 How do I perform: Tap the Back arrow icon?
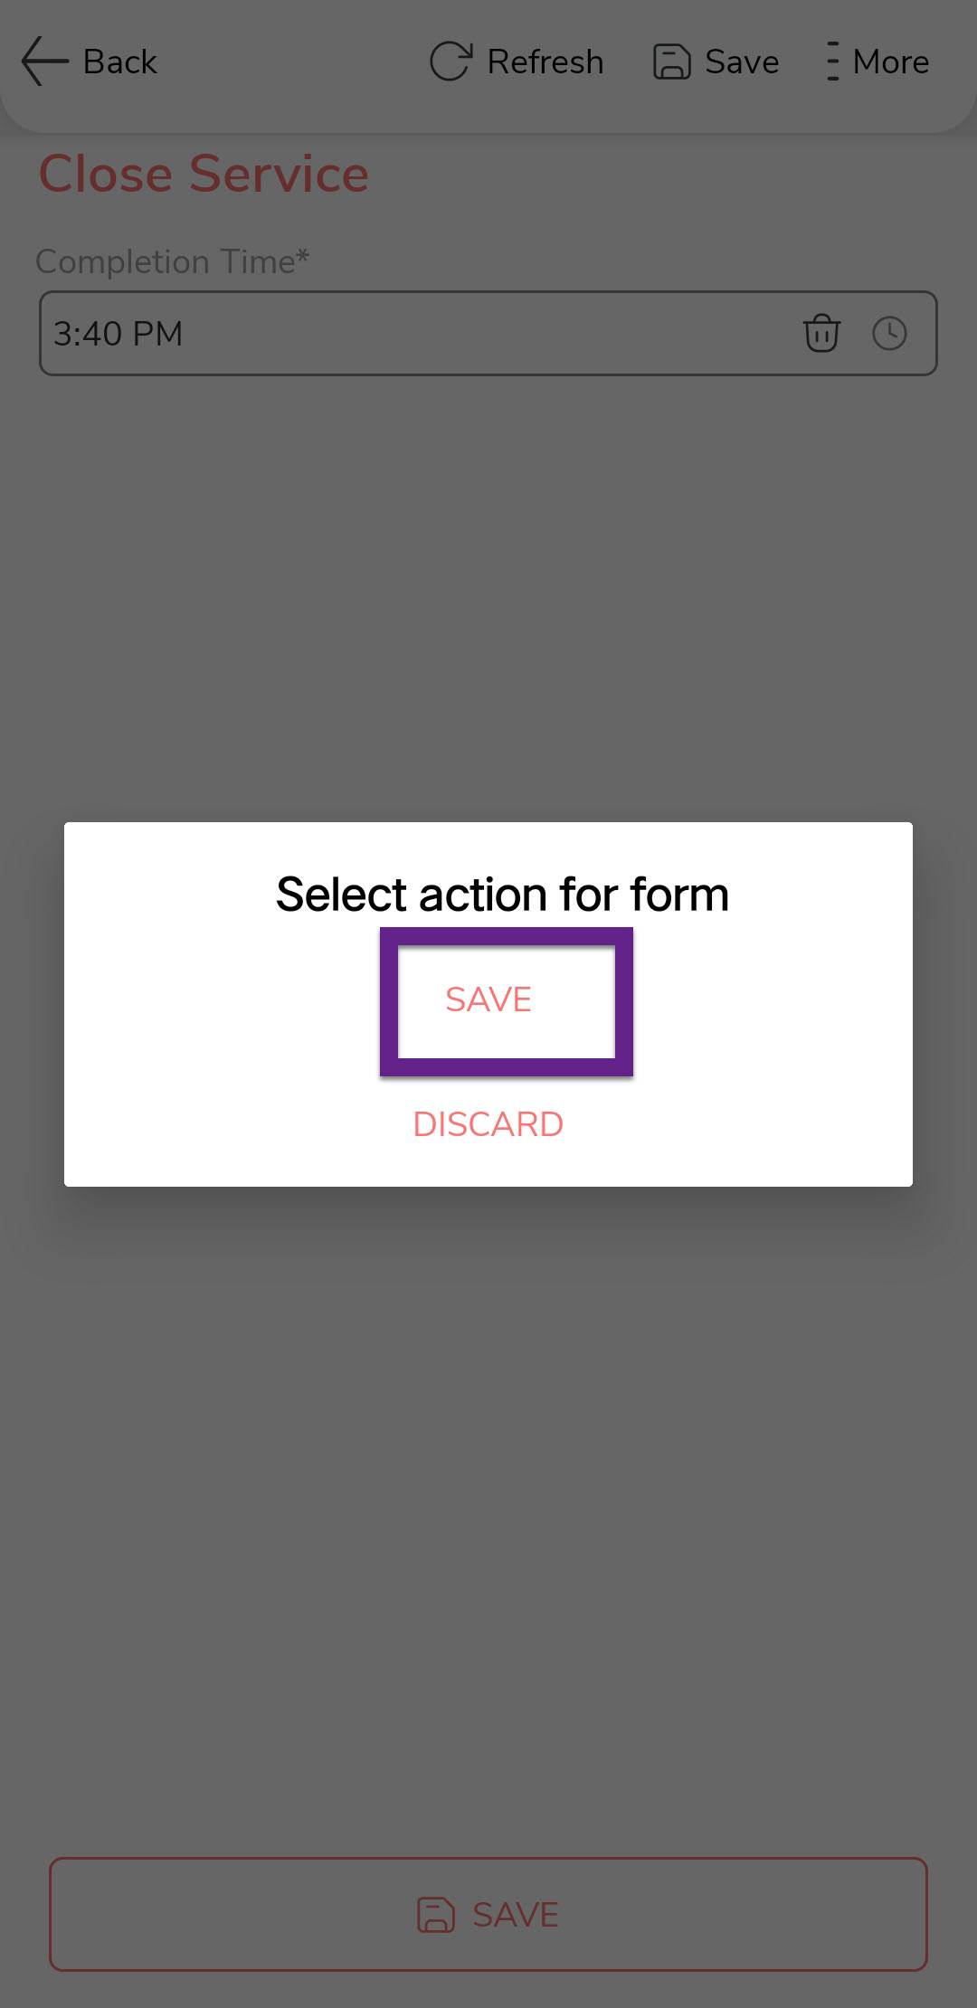click(x=43, y=62)
